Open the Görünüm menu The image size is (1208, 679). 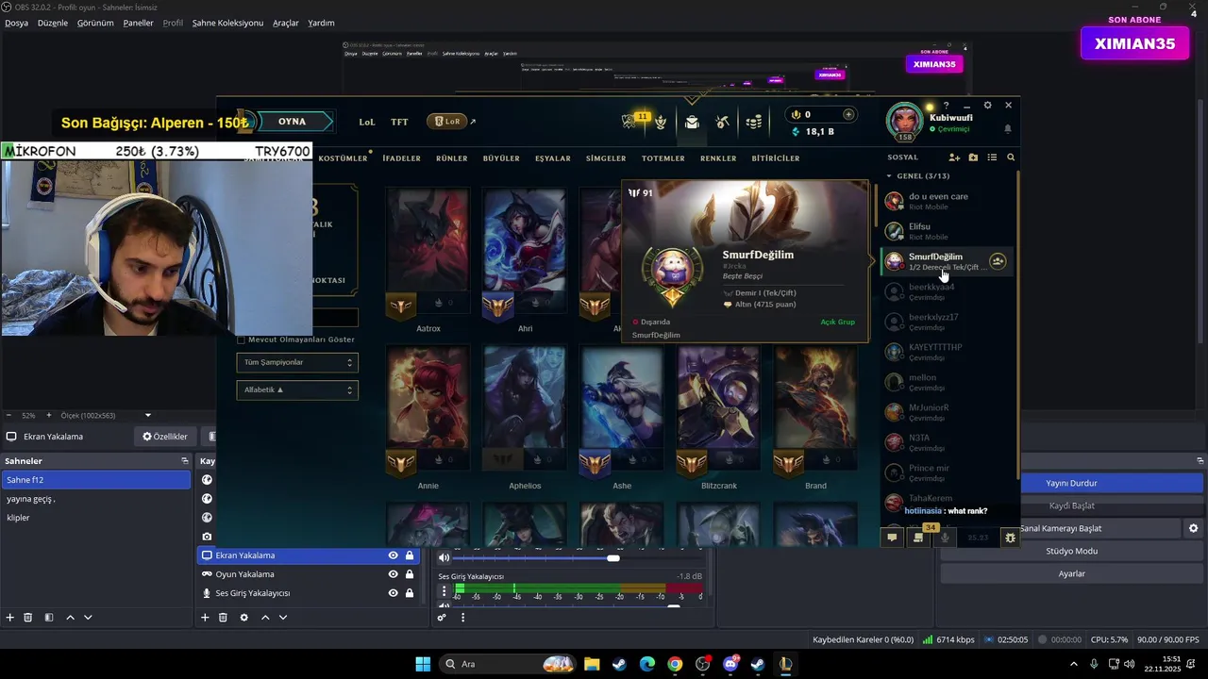point(95,23)
